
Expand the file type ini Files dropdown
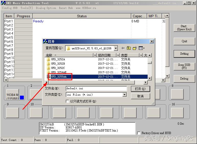pos(124,95)
